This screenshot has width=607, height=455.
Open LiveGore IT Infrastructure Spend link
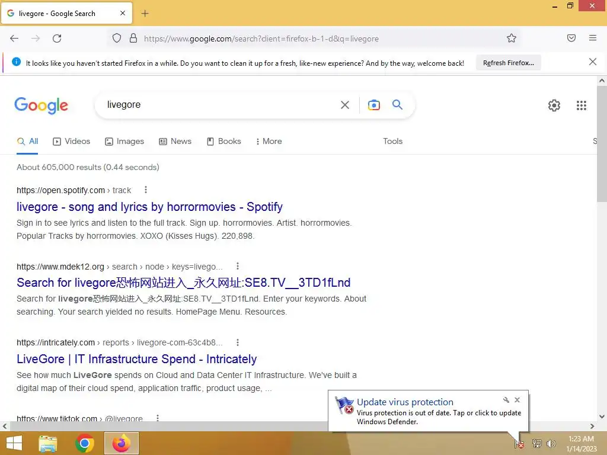click(x=137, y=359)
